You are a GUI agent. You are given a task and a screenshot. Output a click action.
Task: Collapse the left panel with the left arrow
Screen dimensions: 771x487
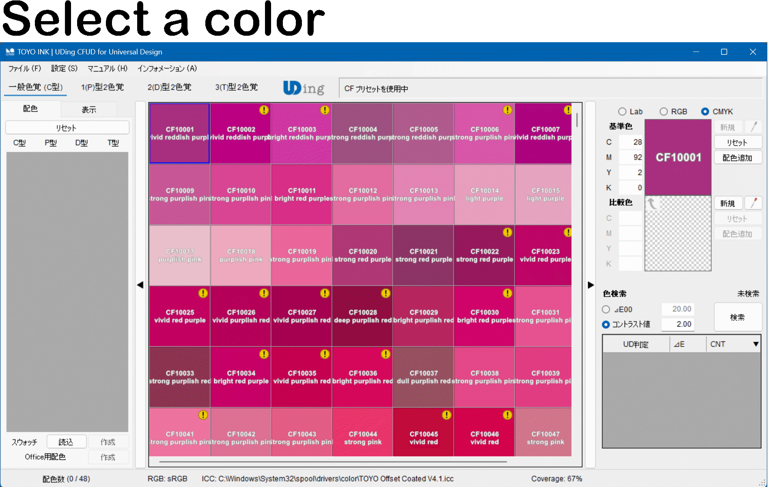tap(140, 285)
